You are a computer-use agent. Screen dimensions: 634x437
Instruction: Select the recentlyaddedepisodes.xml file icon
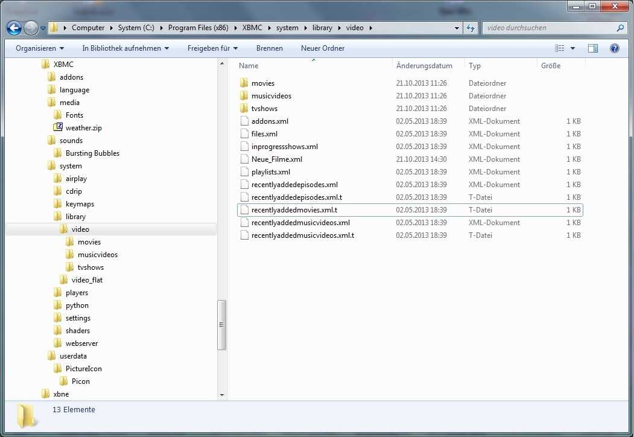pos(244,185)
